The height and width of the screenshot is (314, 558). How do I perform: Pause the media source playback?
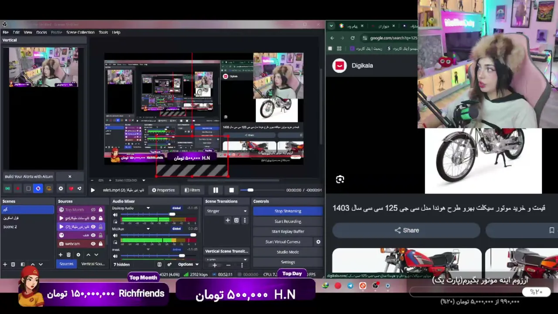215,190
